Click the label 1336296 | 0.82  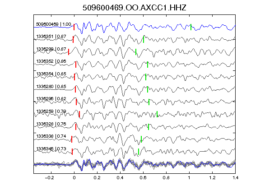[51, 99]
